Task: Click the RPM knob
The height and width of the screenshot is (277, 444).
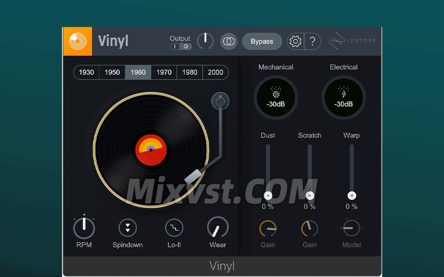Action: coord(84,228)
